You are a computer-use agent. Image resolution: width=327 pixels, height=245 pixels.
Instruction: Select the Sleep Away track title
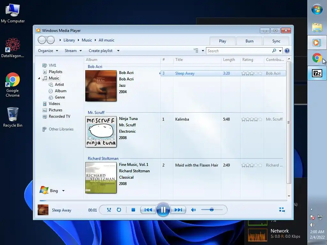click(x=185, y=73)
